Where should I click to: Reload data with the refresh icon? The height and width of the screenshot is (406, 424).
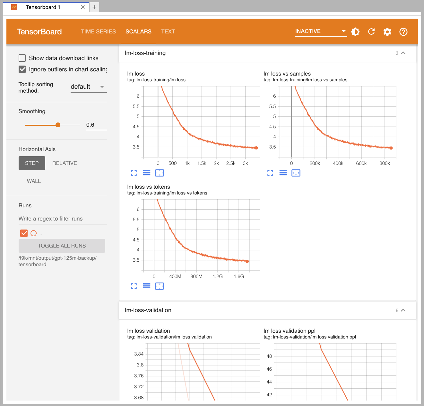[x=371, y=32]
